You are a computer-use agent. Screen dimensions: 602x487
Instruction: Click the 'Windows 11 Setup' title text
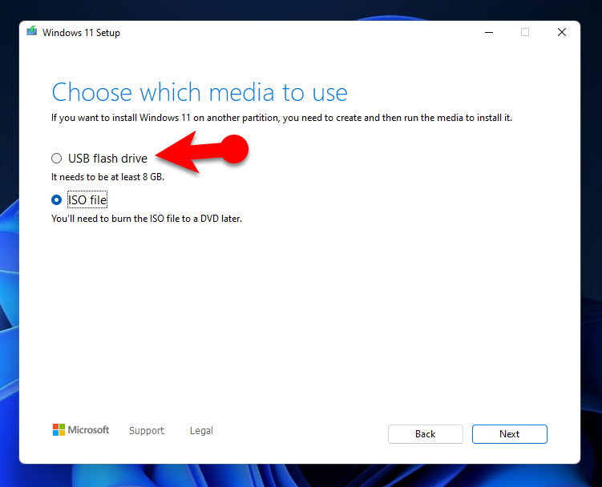click(82, 33)
